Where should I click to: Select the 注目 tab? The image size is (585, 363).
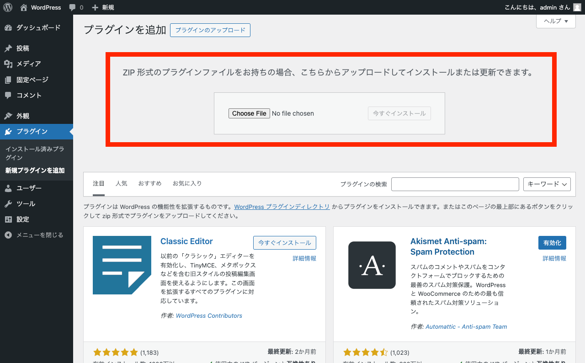pos(99,183)
